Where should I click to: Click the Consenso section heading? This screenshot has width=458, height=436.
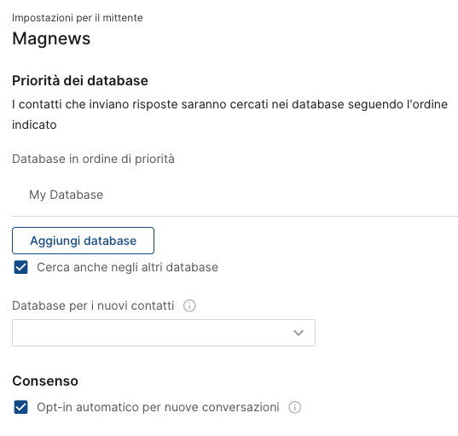[x=45, y=381]
